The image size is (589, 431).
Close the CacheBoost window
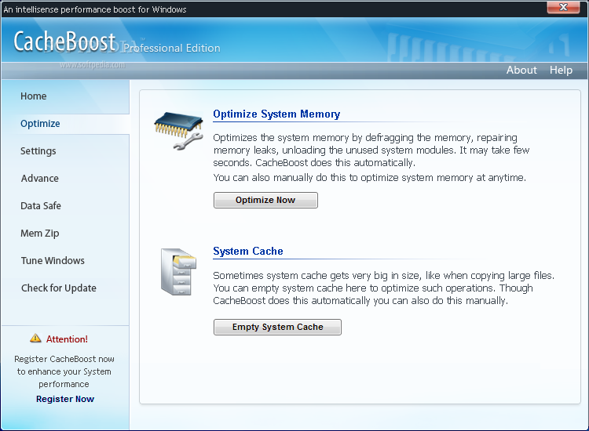(563, 7)
